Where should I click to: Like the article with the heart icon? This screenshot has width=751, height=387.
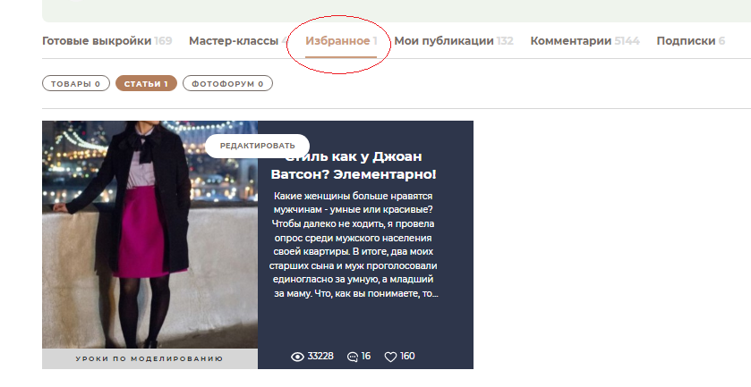click(x=390, y=357)
